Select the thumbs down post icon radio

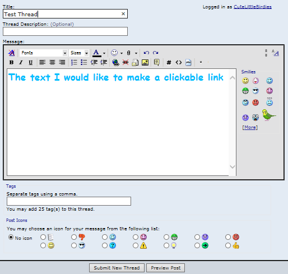pyautogui.click(x=74, y=237)
